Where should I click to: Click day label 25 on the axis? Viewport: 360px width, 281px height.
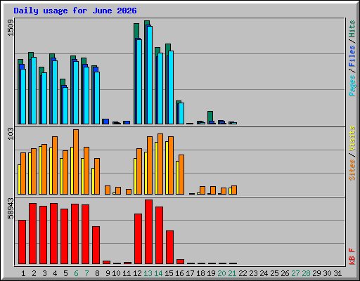coord(274,273)
